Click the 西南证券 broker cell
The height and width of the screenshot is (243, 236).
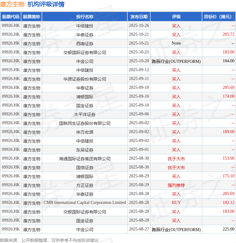(85, 44)
